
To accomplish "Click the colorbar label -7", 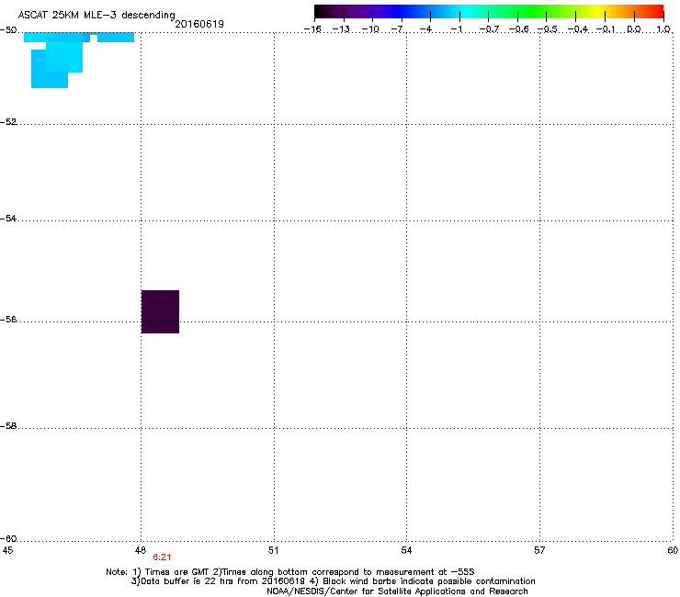I will (397, 29).
